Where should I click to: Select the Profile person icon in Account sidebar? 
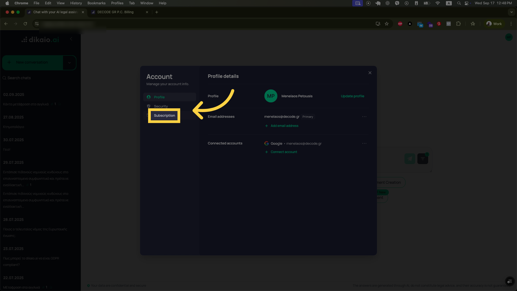click(x=149, y=97)
